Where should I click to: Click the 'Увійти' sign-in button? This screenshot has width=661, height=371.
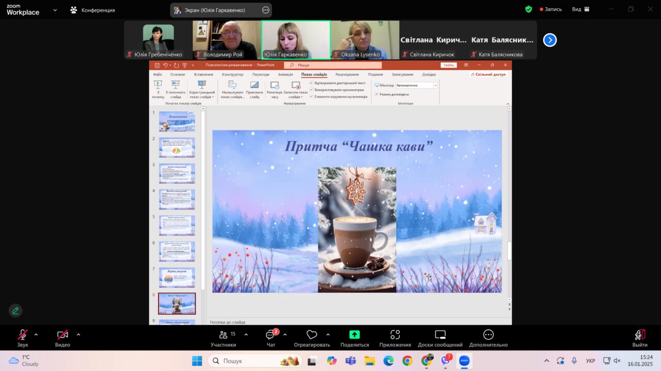(449, 65)
